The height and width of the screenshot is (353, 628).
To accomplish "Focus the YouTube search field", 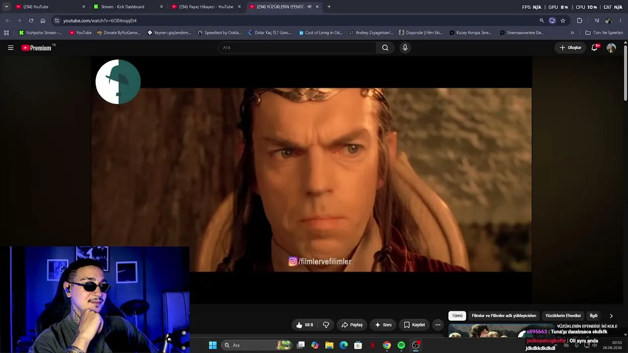I will click(297, 48).
